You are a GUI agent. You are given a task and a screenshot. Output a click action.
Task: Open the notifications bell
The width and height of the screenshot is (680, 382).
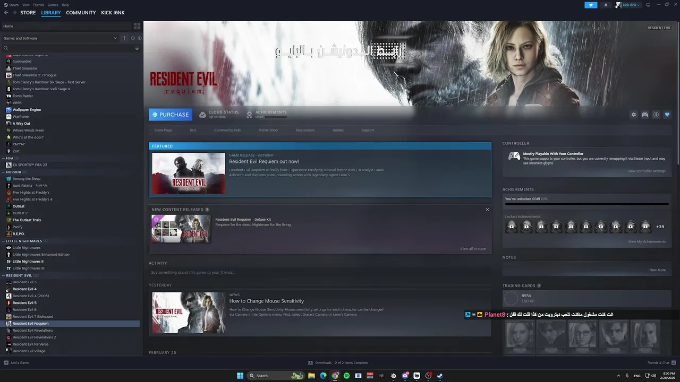click(606, 5)
